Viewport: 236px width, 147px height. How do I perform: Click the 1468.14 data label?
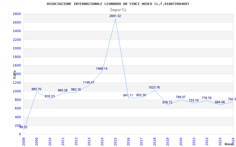tap(102, 69)
